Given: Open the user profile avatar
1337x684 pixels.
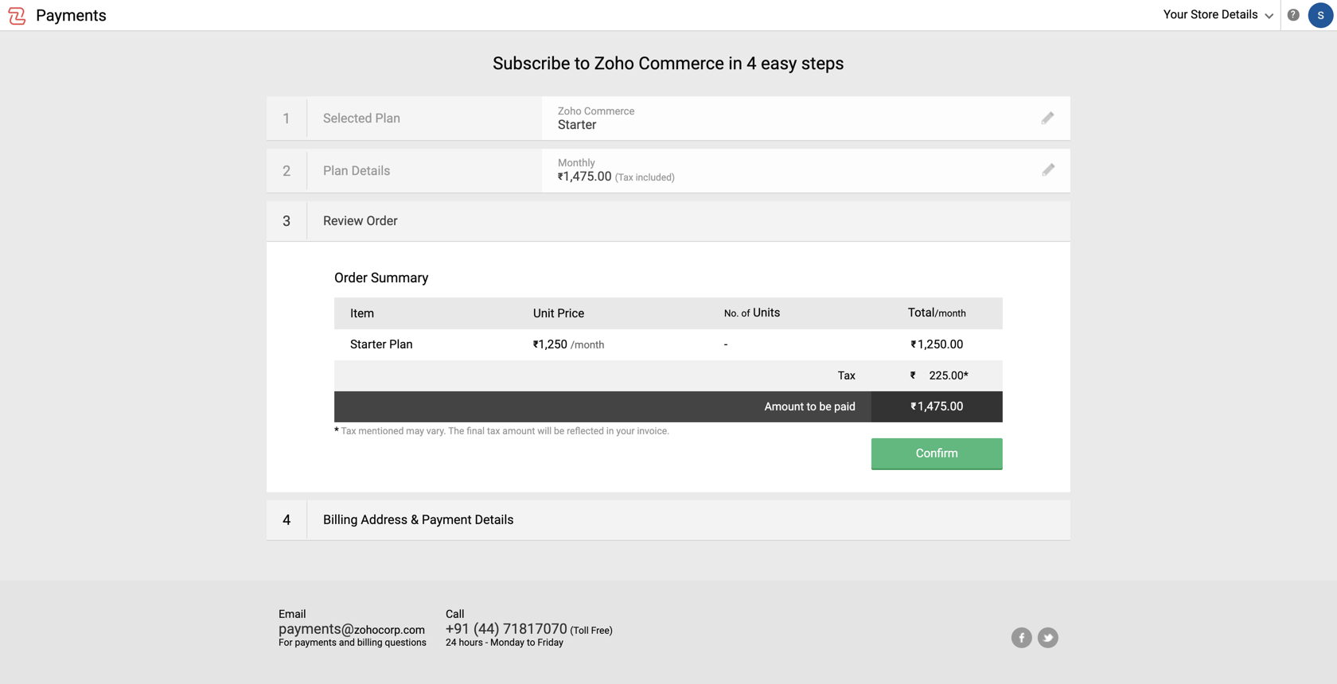Looking at the screenshot, I should (x=1320, y=15).
